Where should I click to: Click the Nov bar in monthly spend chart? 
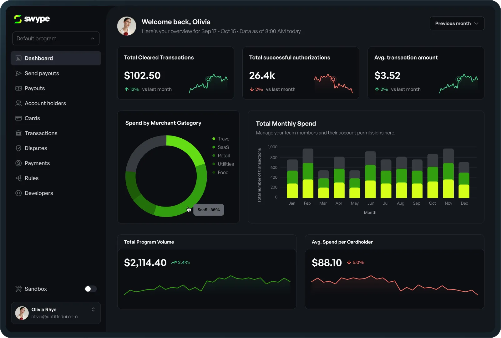tap(448, 173)
